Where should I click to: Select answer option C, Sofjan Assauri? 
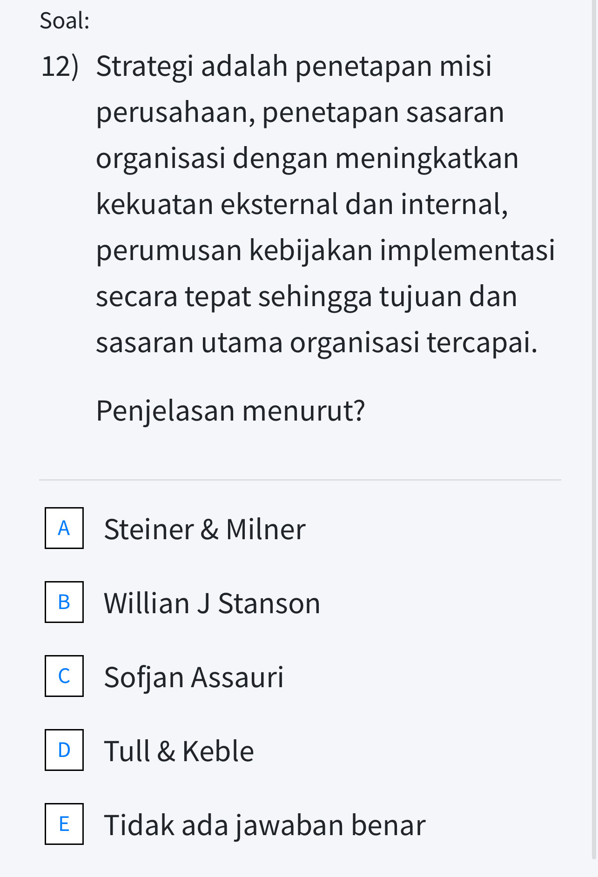pyautogui.click(x=194, y=677)
